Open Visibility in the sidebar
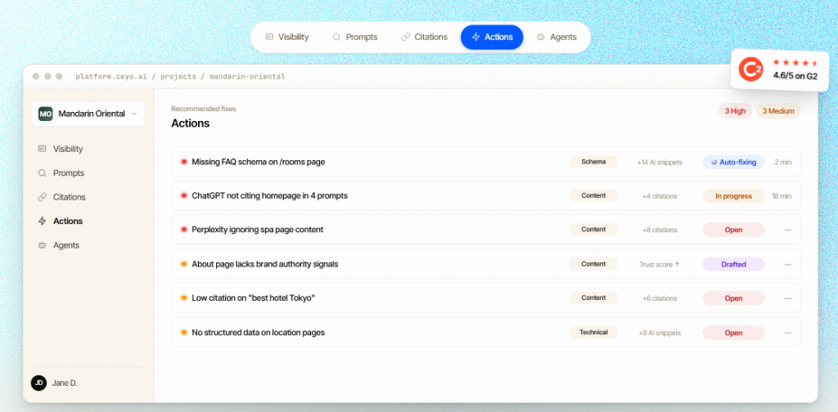 coord(88,149)
